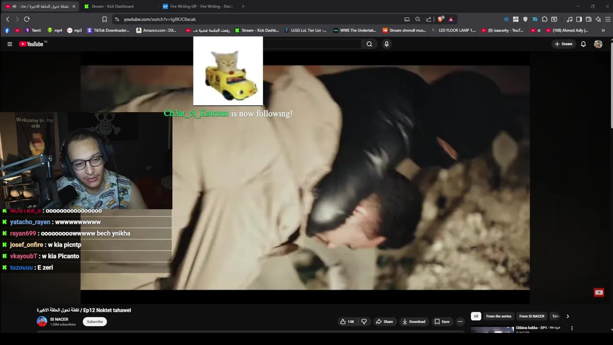
Task: Download the video
Action: tap(414, 322)
